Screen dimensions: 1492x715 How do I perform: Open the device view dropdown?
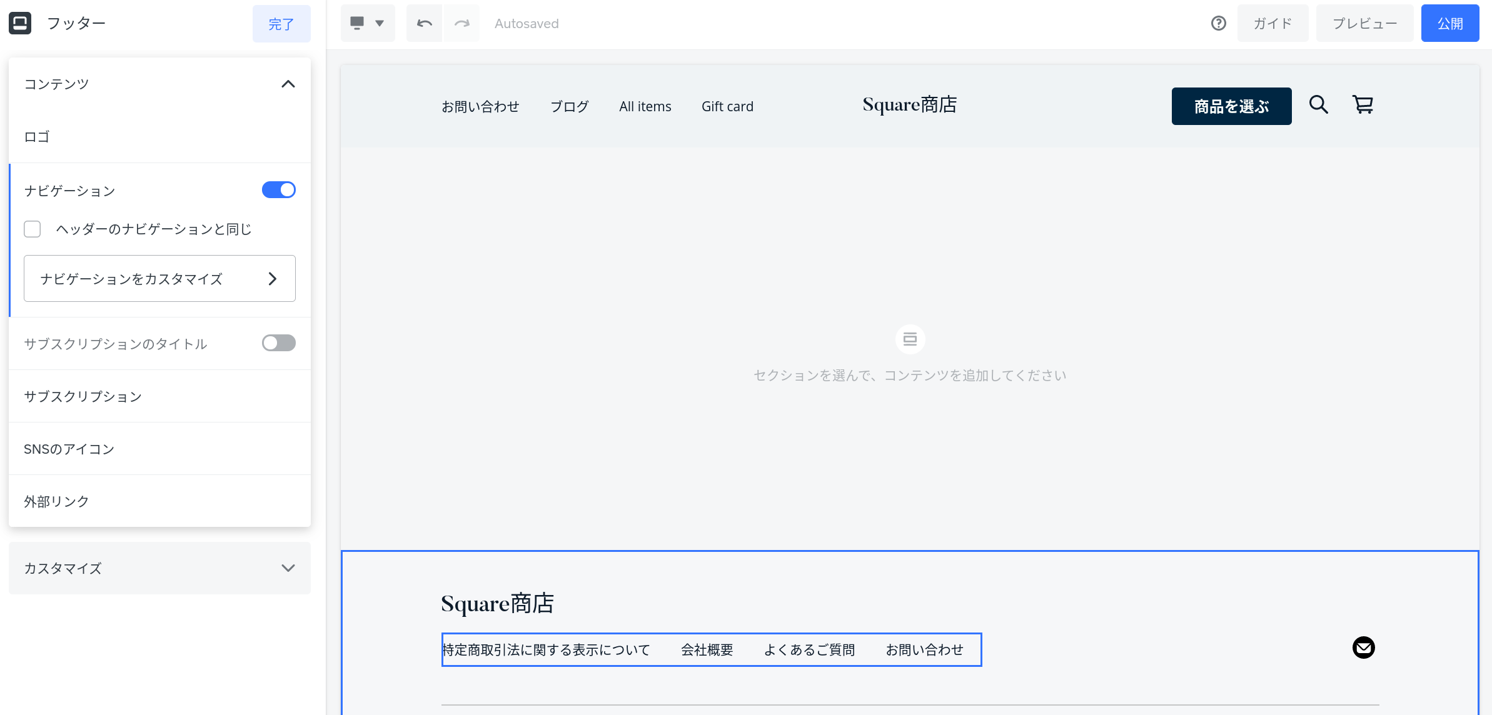(x=367, y=23)
